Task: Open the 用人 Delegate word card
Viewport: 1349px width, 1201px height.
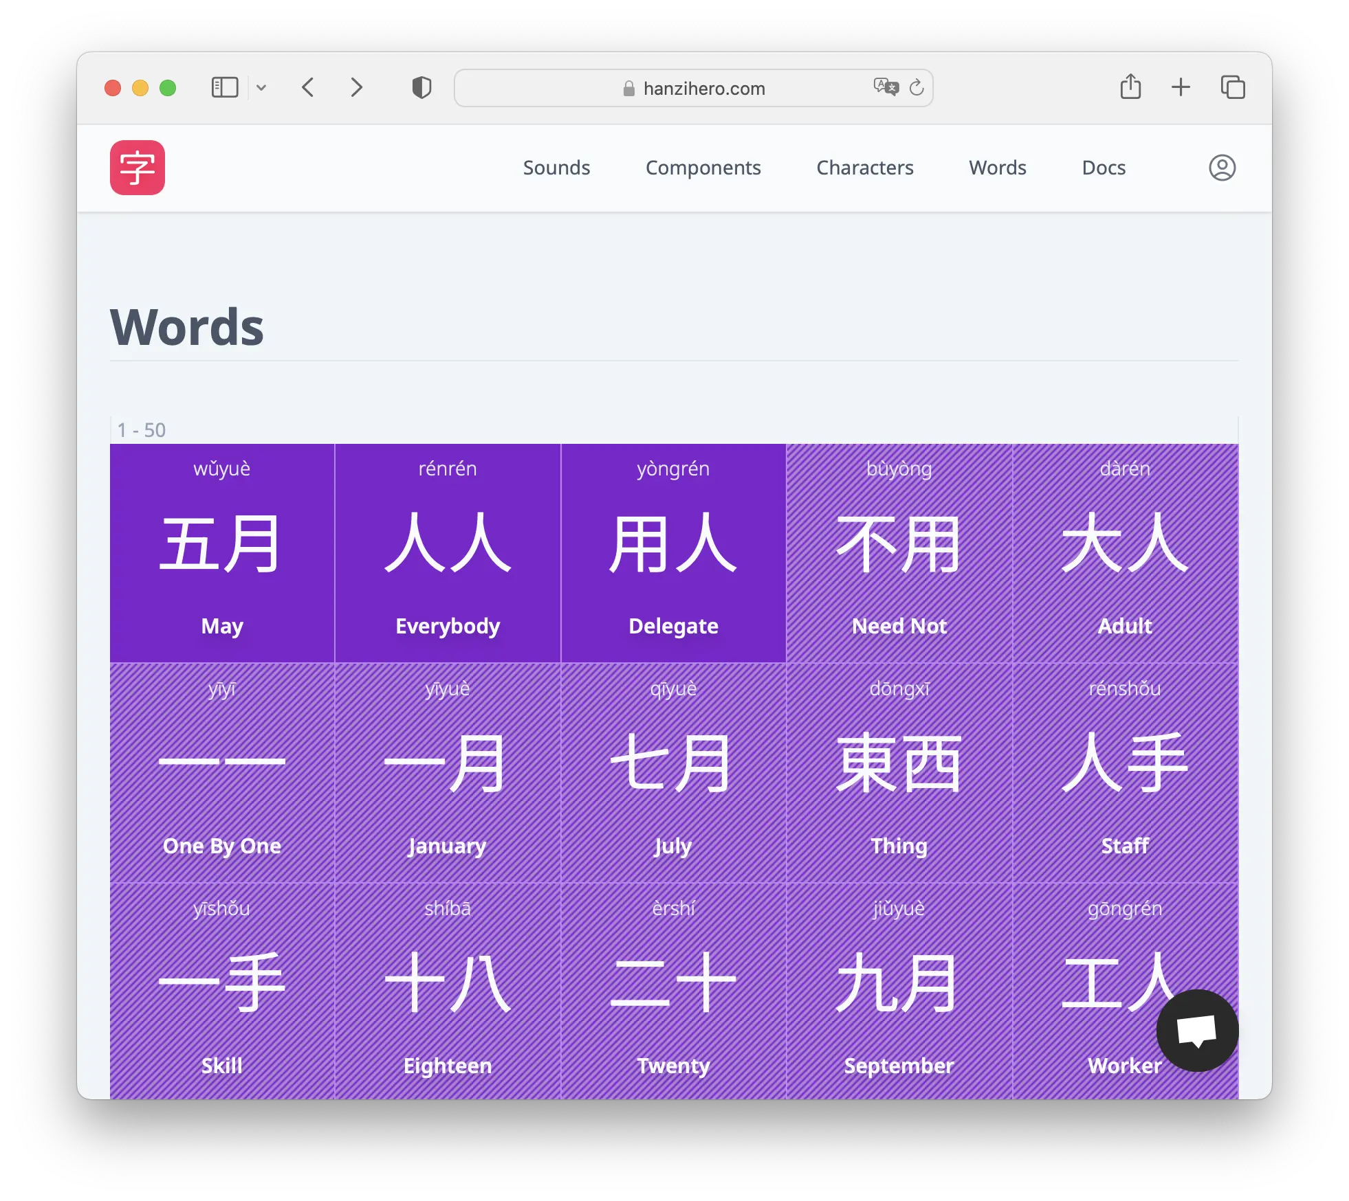Action: point(673,553)
